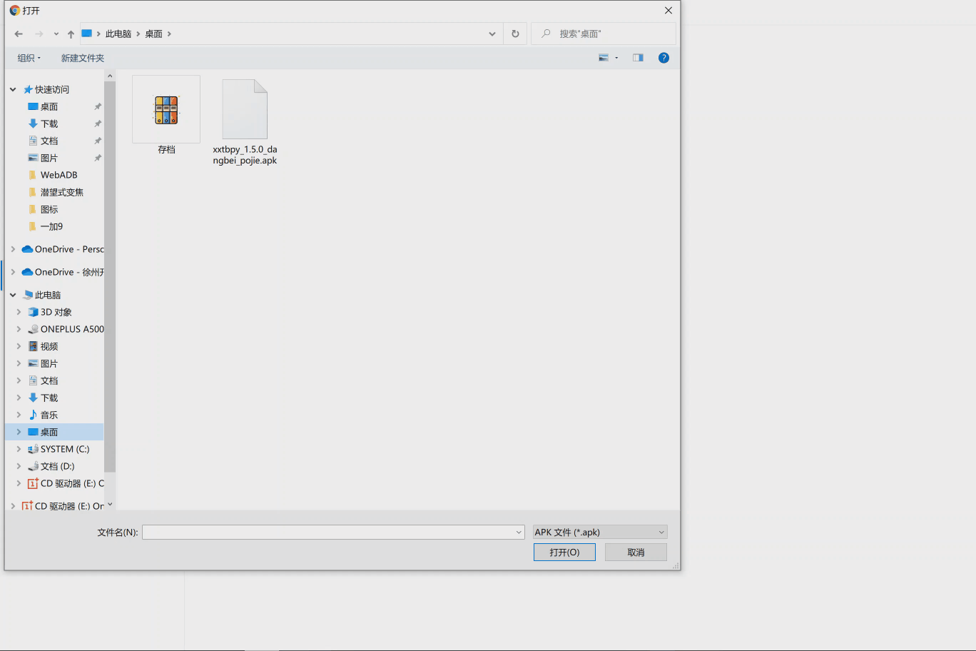Click the navigation pane scroll-down arrow

(110, 504)
